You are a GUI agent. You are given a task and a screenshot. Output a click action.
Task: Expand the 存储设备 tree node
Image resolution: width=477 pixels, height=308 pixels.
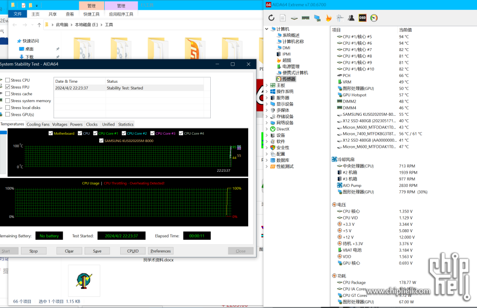click(267, 116)
